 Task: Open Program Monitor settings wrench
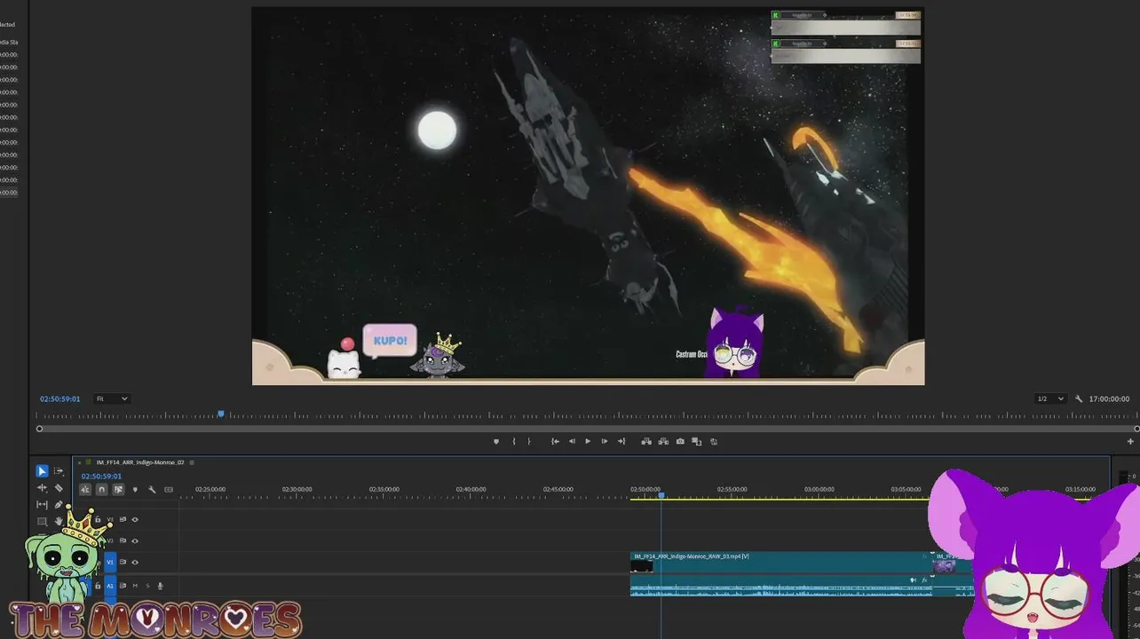[x=1079, y=398]
